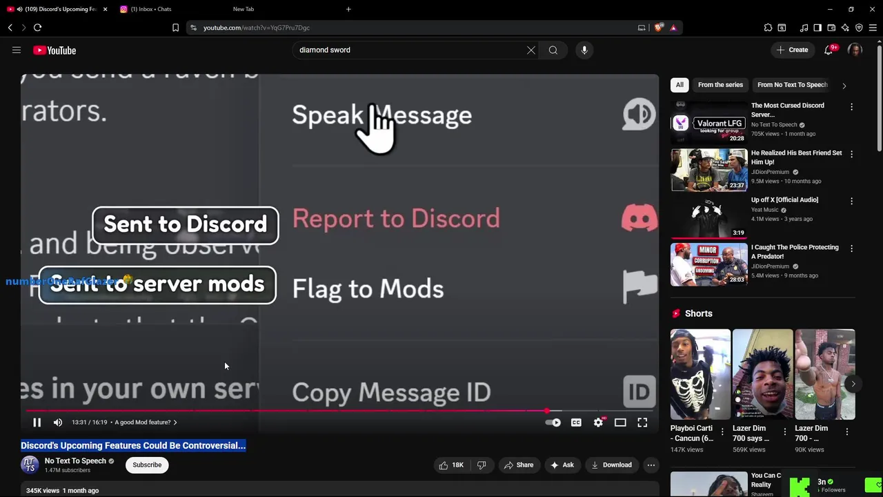
Task: Open the browser main hamburger menu
Action: (x=873, y=28)
